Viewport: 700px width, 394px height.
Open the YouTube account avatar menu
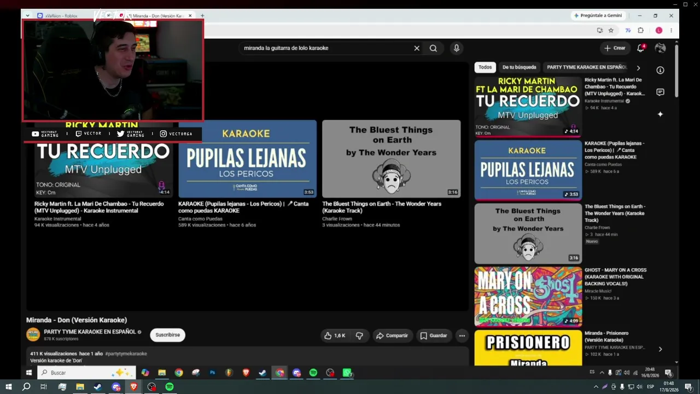pyautogui.click(x=660, y=48)
